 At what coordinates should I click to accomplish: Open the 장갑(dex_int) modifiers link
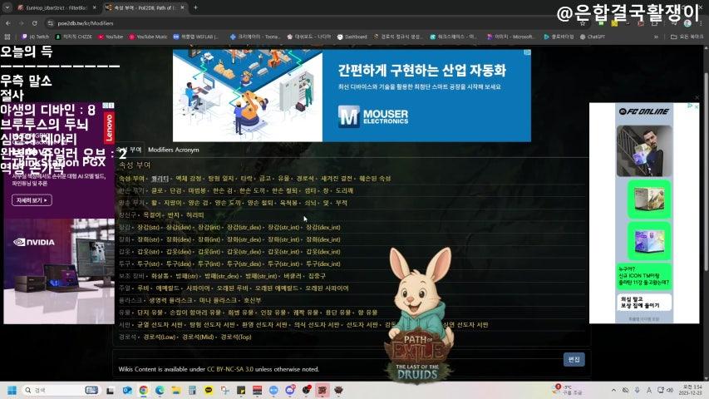coord(322,228)
